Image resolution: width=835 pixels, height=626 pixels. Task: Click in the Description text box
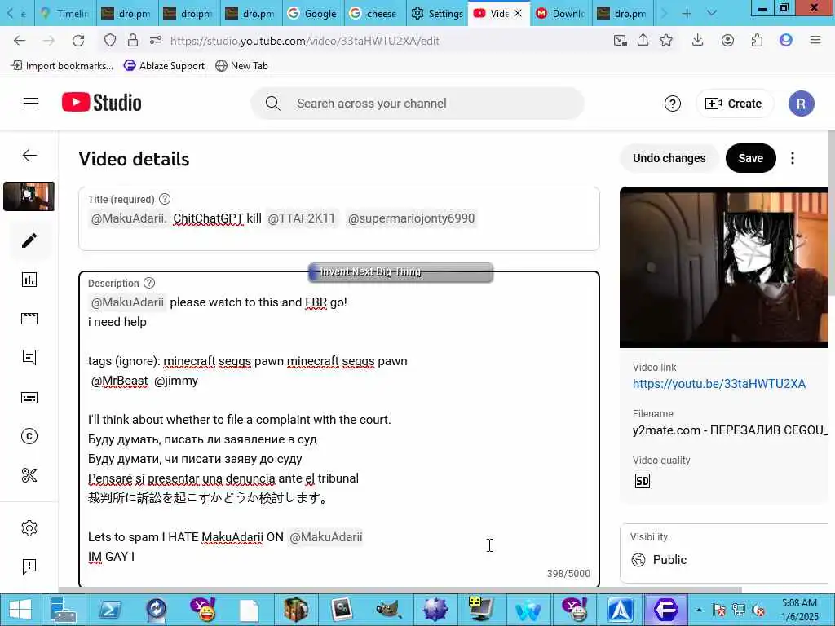point(338,429)
